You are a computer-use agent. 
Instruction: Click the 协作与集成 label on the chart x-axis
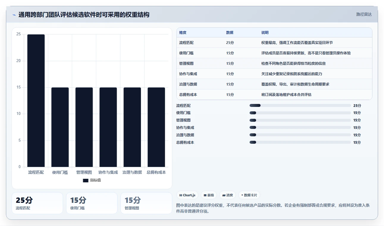[x=108, y=172]
